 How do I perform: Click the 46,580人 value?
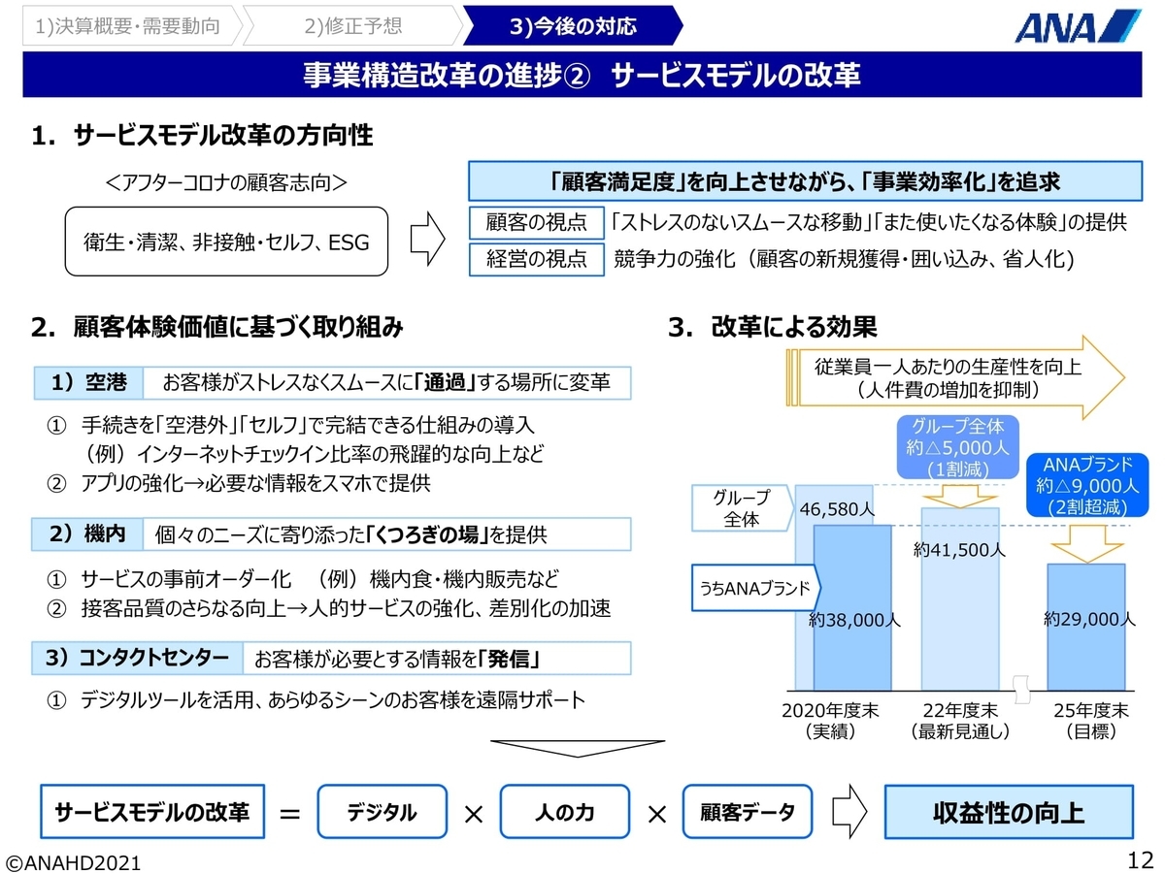click(838, 508)
